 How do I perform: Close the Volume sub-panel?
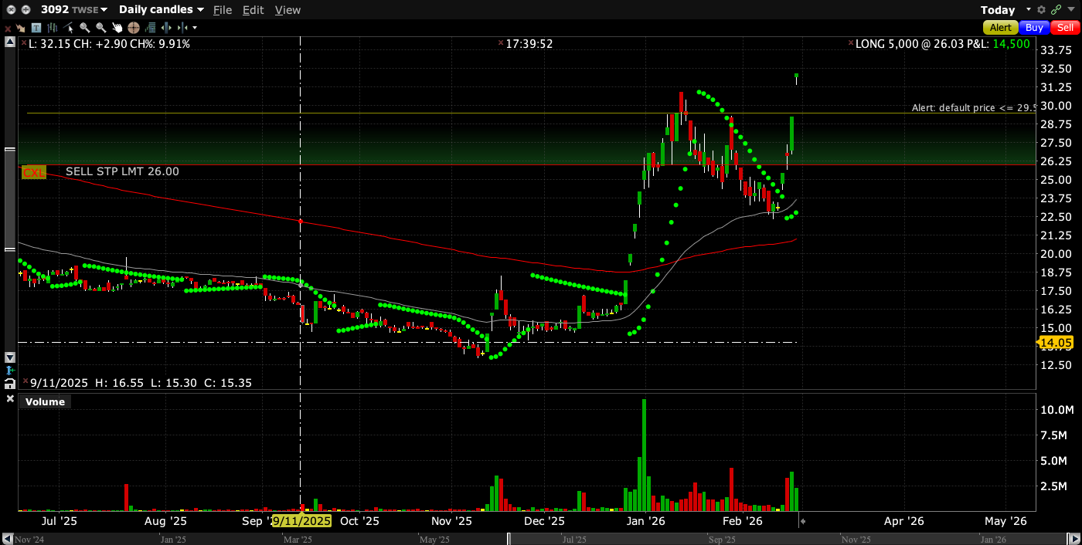tap(10, 399)
